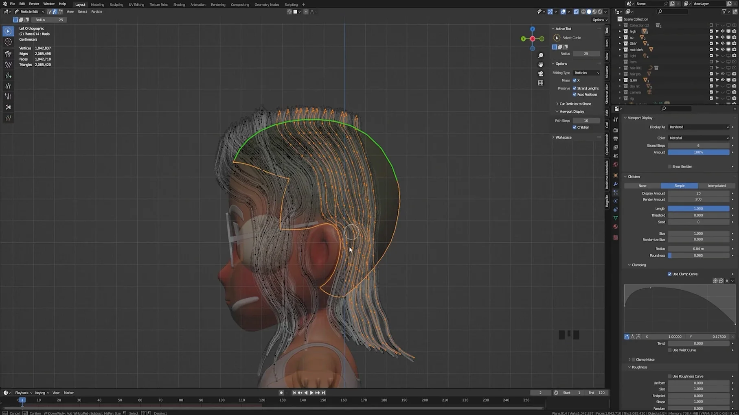Viewport: 739px width, 415px height.
Task: Select the Length hair tool
Action: (8, 86)
